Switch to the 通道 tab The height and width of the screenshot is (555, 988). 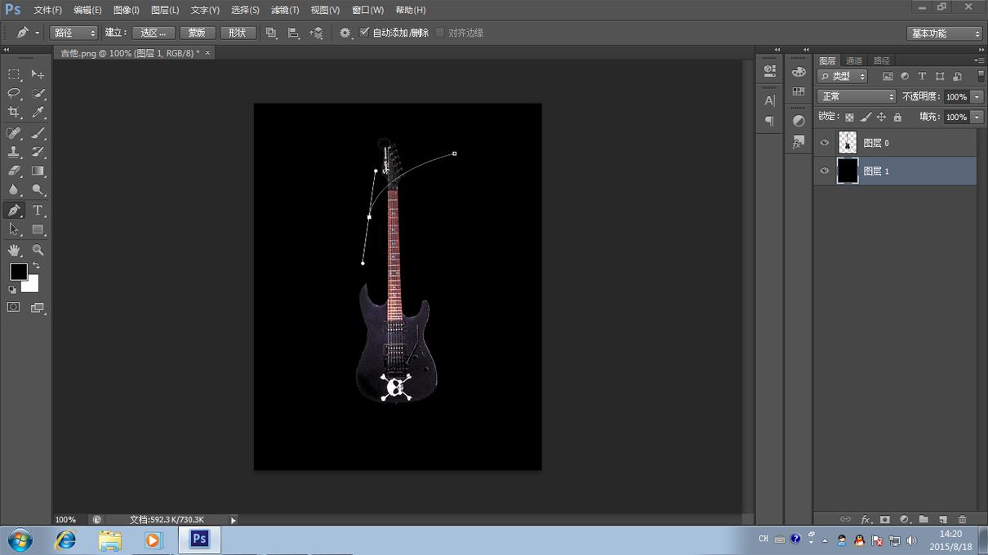click(x=854, y=60)
